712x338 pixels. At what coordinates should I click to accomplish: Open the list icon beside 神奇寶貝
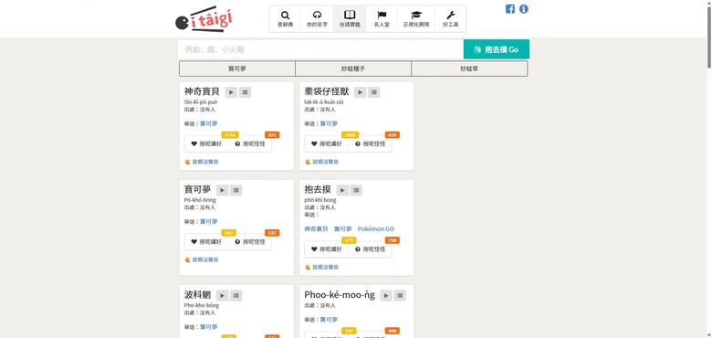245,92
